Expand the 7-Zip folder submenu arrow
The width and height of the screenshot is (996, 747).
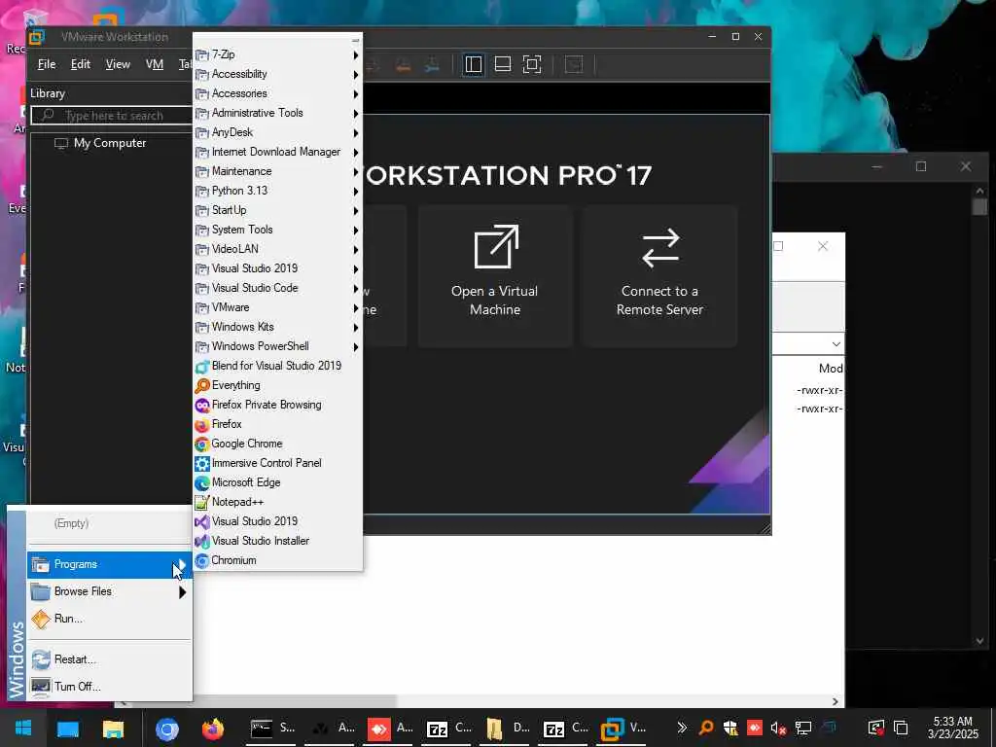click(x=356, y=55)
